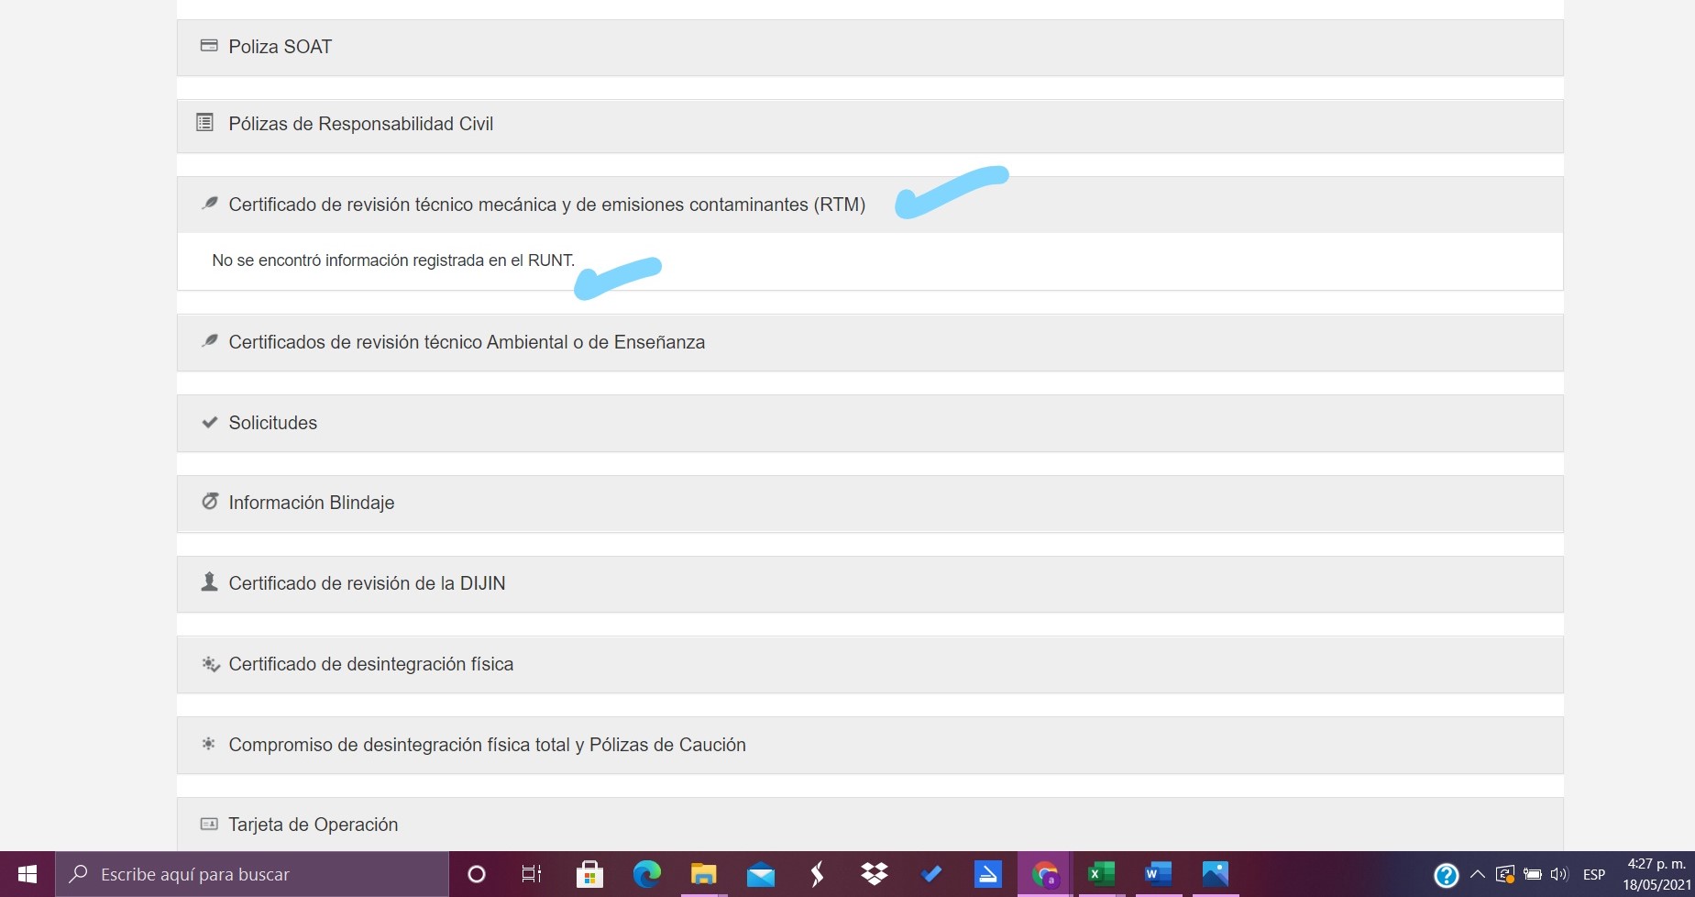Click the Certificado de desintegración física icon
The image size is (1695, 897).
point(210,664)
